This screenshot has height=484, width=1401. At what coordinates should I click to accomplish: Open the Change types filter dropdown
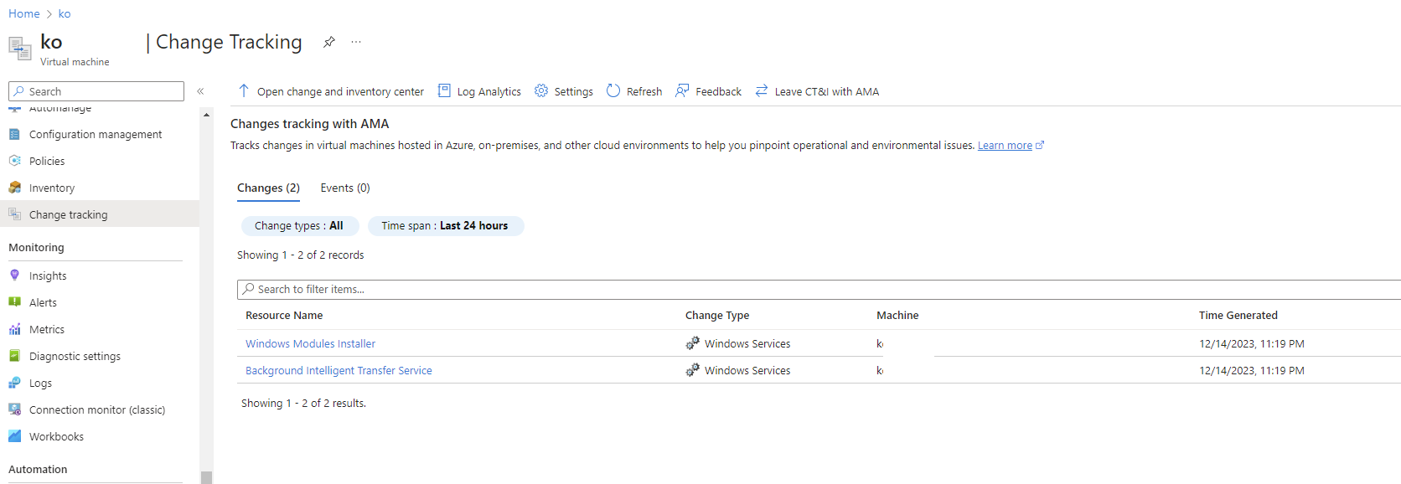(299, 225)
